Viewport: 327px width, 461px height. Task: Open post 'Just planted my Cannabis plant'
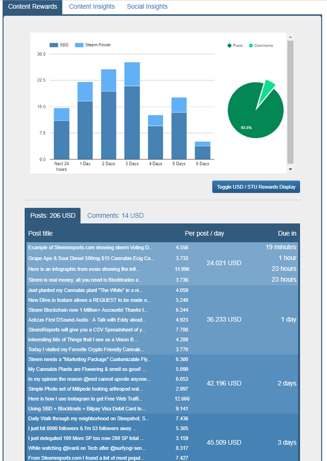pyautogui.click(x=85, y=290)
